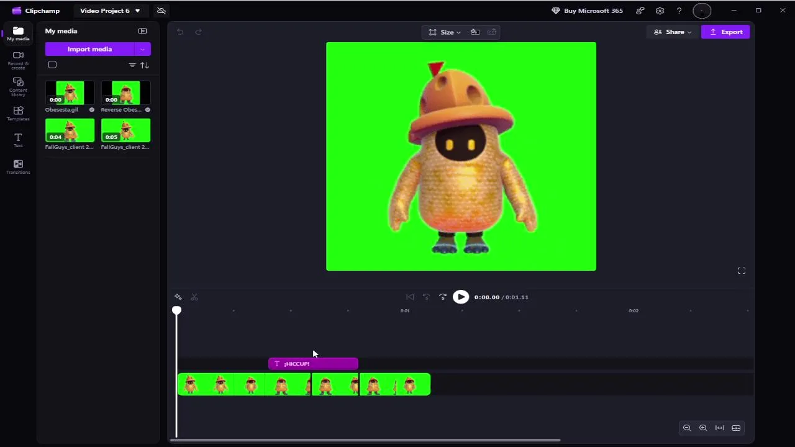This screenshot has width=795, height=447.
Task: Click the 0:01 ruler mark
Action: tap(405, 310)
